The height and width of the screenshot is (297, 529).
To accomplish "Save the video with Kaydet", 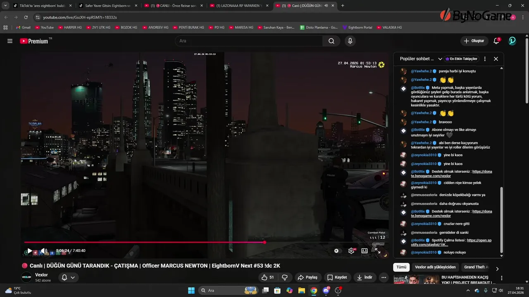I will coord(337,277).
